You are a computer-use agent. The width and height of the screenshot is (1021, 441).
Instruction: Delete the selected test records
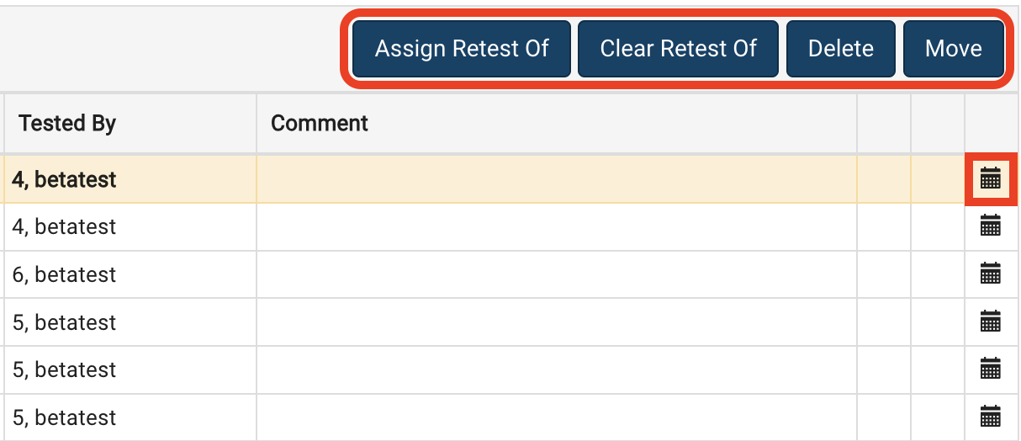point(840,49)
